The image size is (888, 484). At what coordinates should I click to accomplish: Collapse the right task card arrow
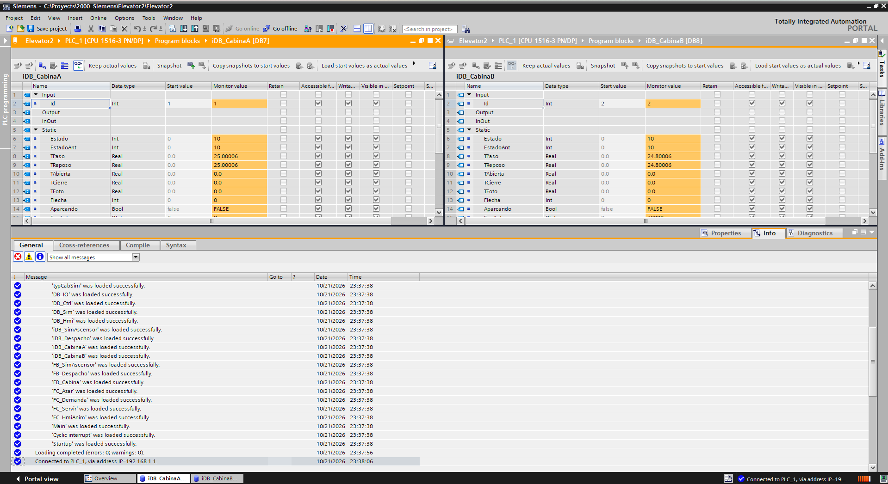click(x=882, y=41)
